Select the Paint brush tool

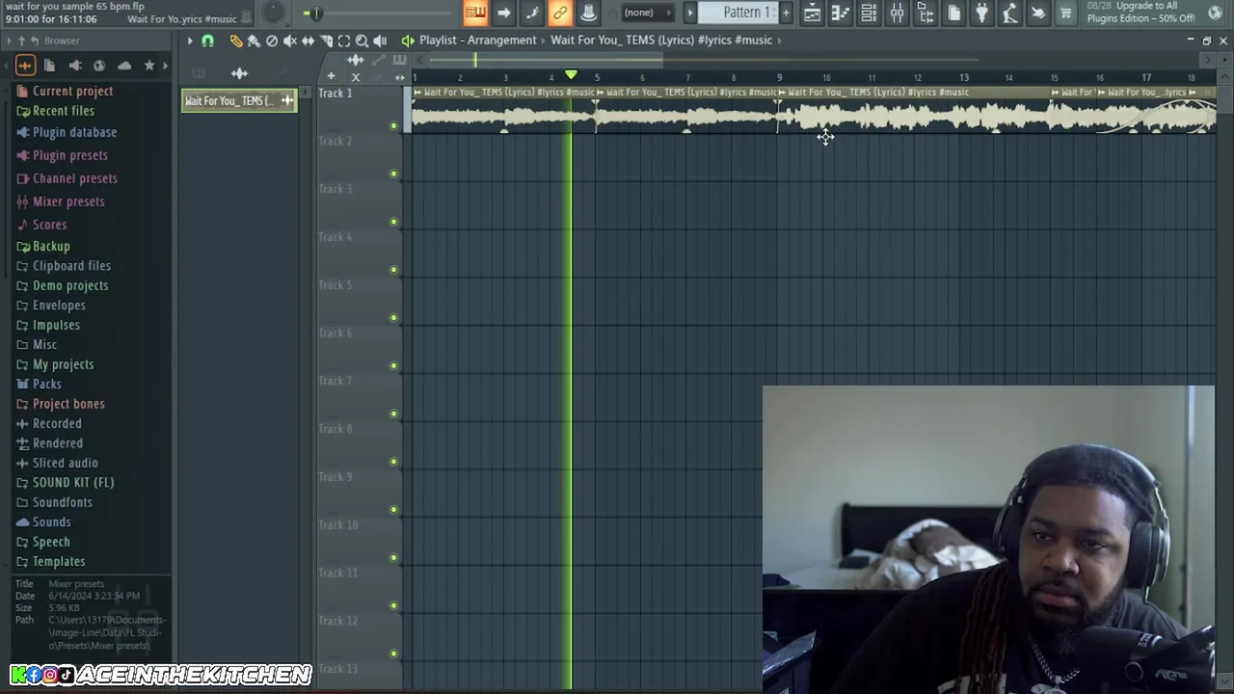[254, 40]
